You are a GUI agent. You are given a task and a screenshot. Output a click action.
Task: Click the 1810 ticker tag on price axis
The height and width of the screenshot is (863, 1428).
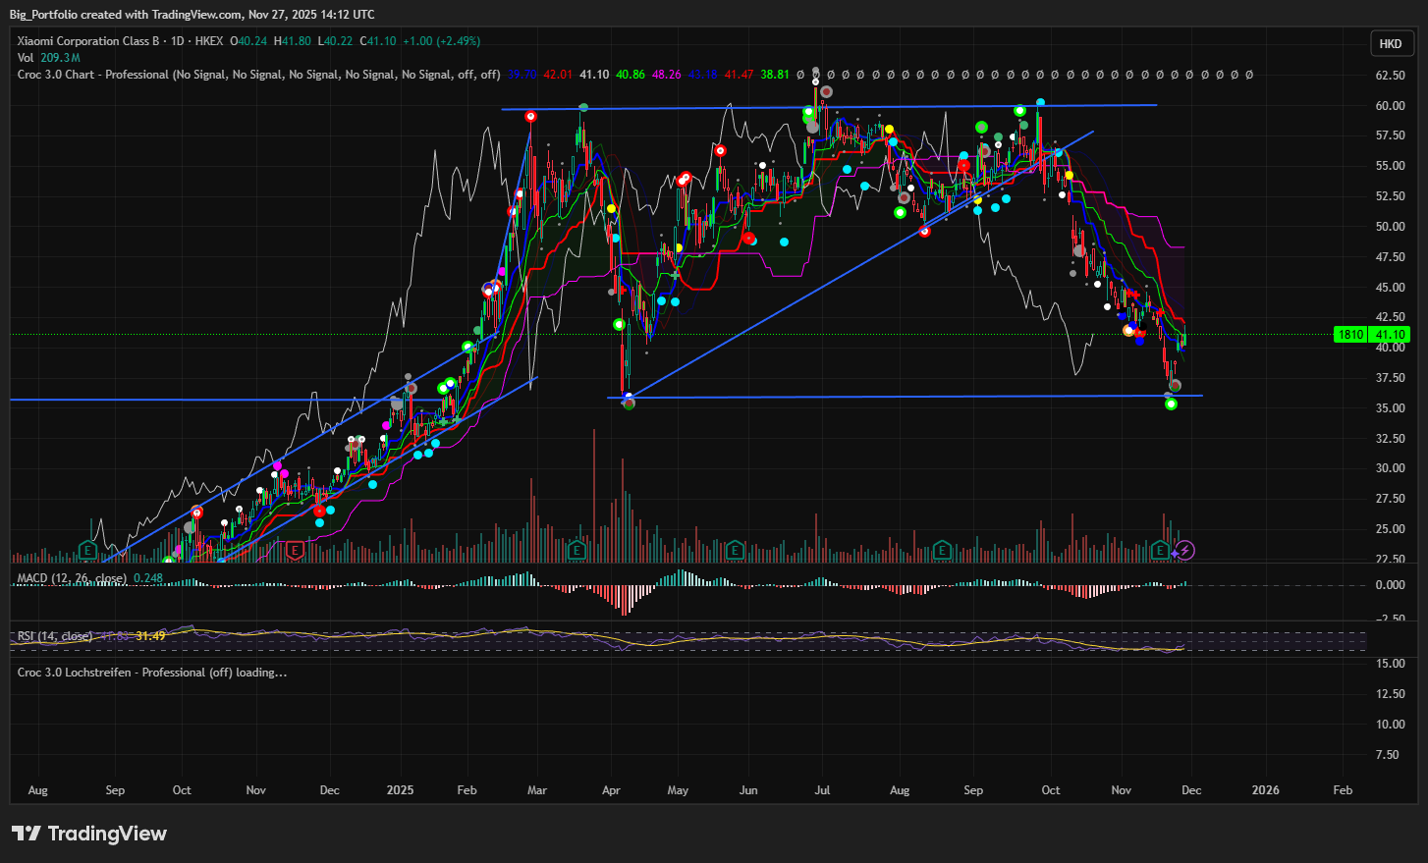tap(1350, 335)
